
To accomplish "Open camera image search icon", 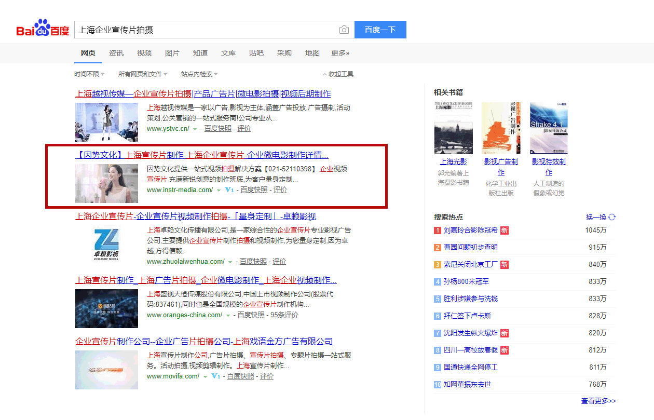I will click(x=344, y=30).
